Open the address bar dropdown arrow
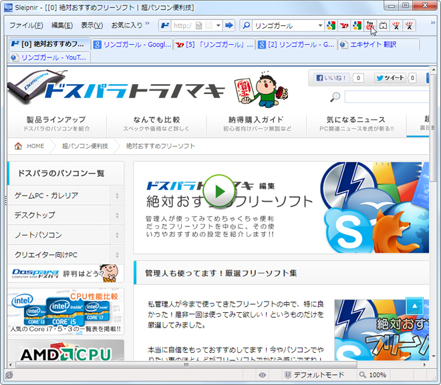The image size is (441, 385). (218, 26)
